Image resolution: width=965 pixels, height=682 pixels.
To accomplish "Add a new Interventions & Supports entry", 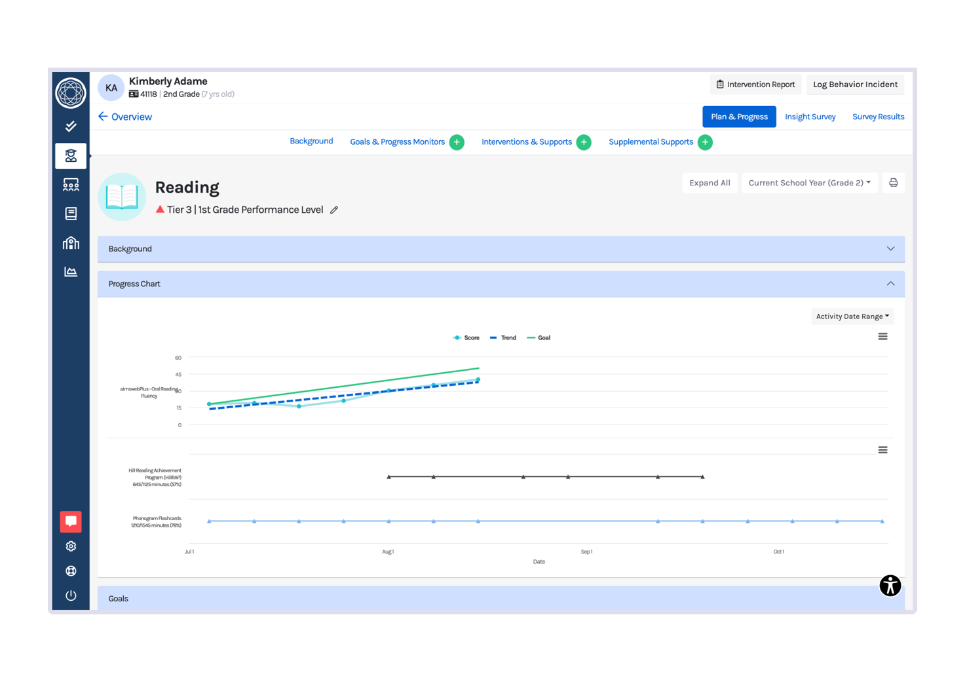I will [584, 142].
